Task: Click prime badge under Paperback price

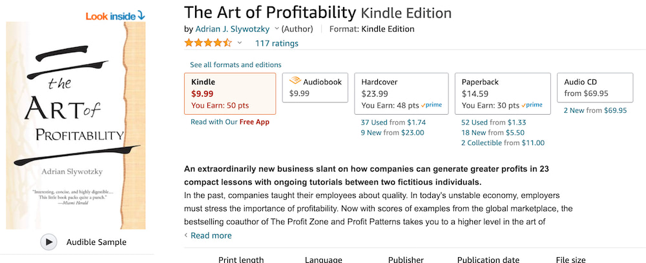Action: click(532, 105)
